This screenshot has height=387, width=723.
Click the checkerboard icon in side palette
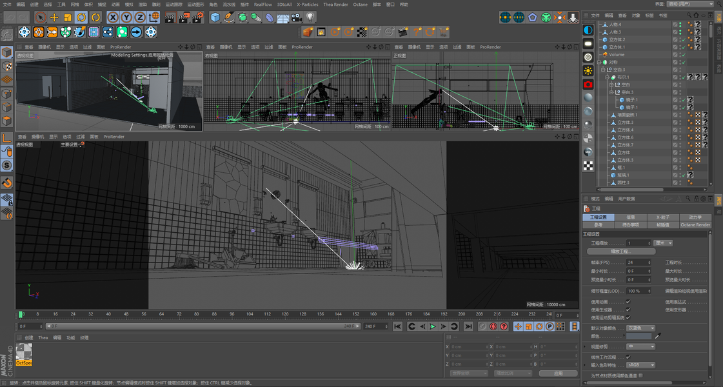coord(588,166)
